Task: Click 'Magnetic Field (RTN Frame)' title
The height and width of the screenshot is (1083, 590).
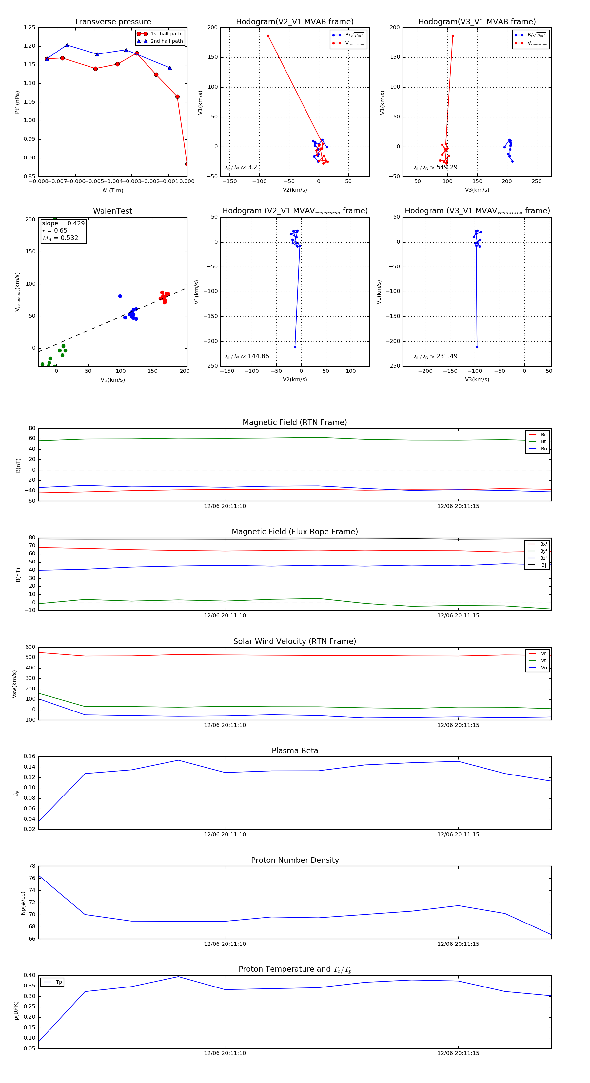Action: pos(295,422)
